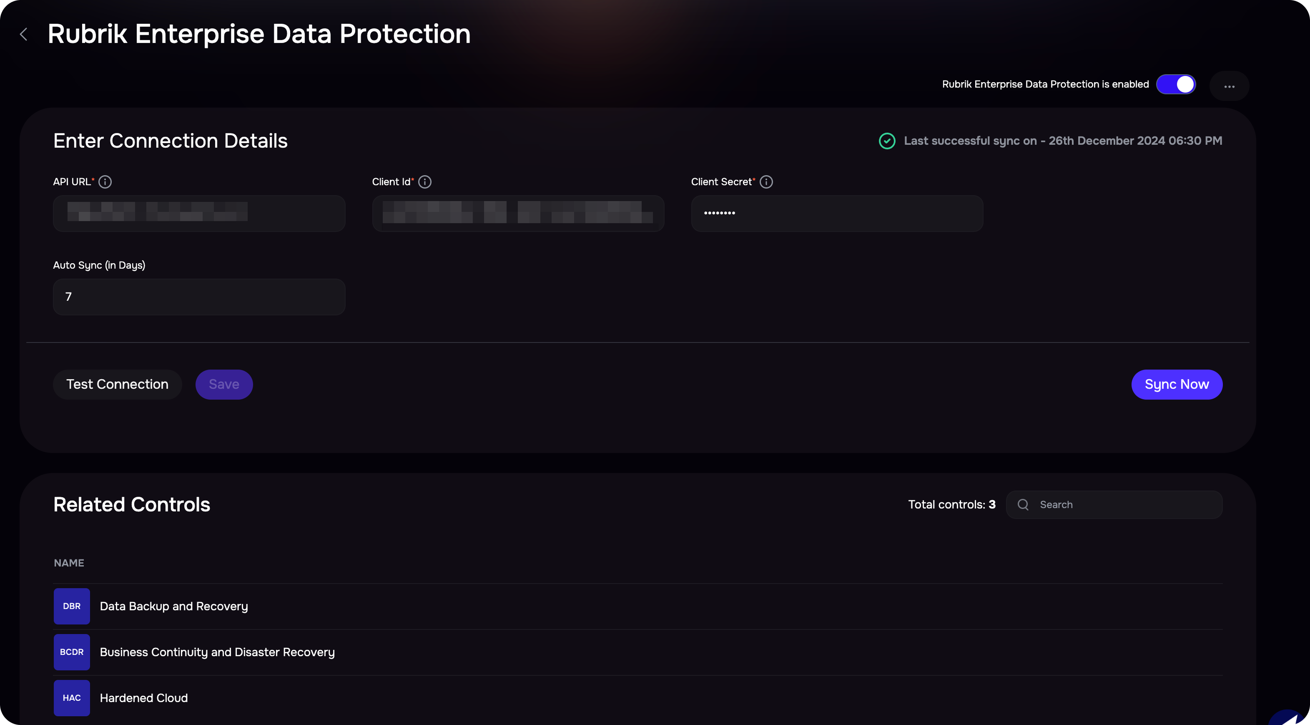Click the search magnifier icon
The image size is (1310, 725).
1023,505
